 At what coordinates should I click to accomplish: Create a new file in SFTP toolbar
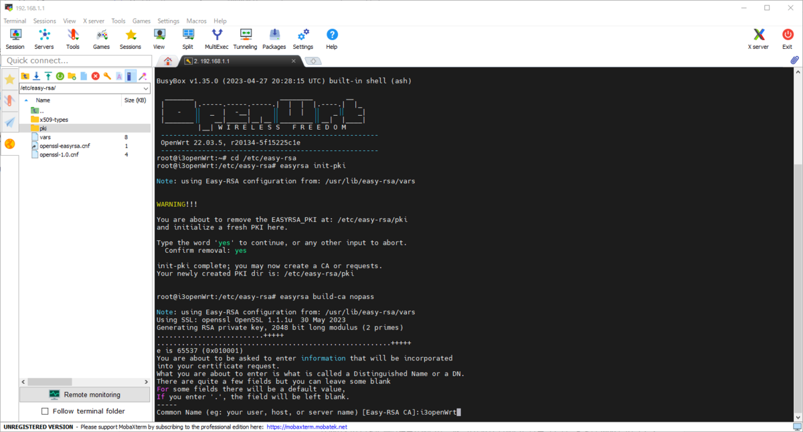[x=84, y=76]
